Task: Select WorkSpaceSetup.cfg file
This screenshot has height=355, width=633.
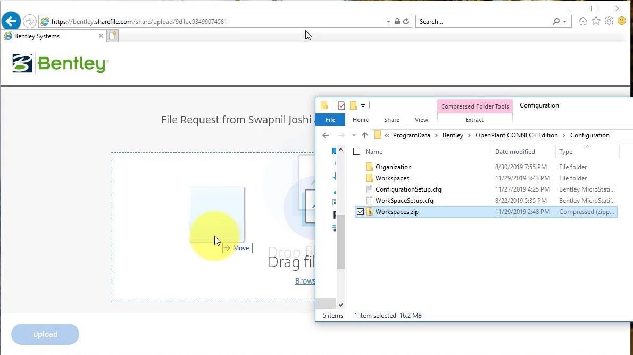Action: pos(404,200)
